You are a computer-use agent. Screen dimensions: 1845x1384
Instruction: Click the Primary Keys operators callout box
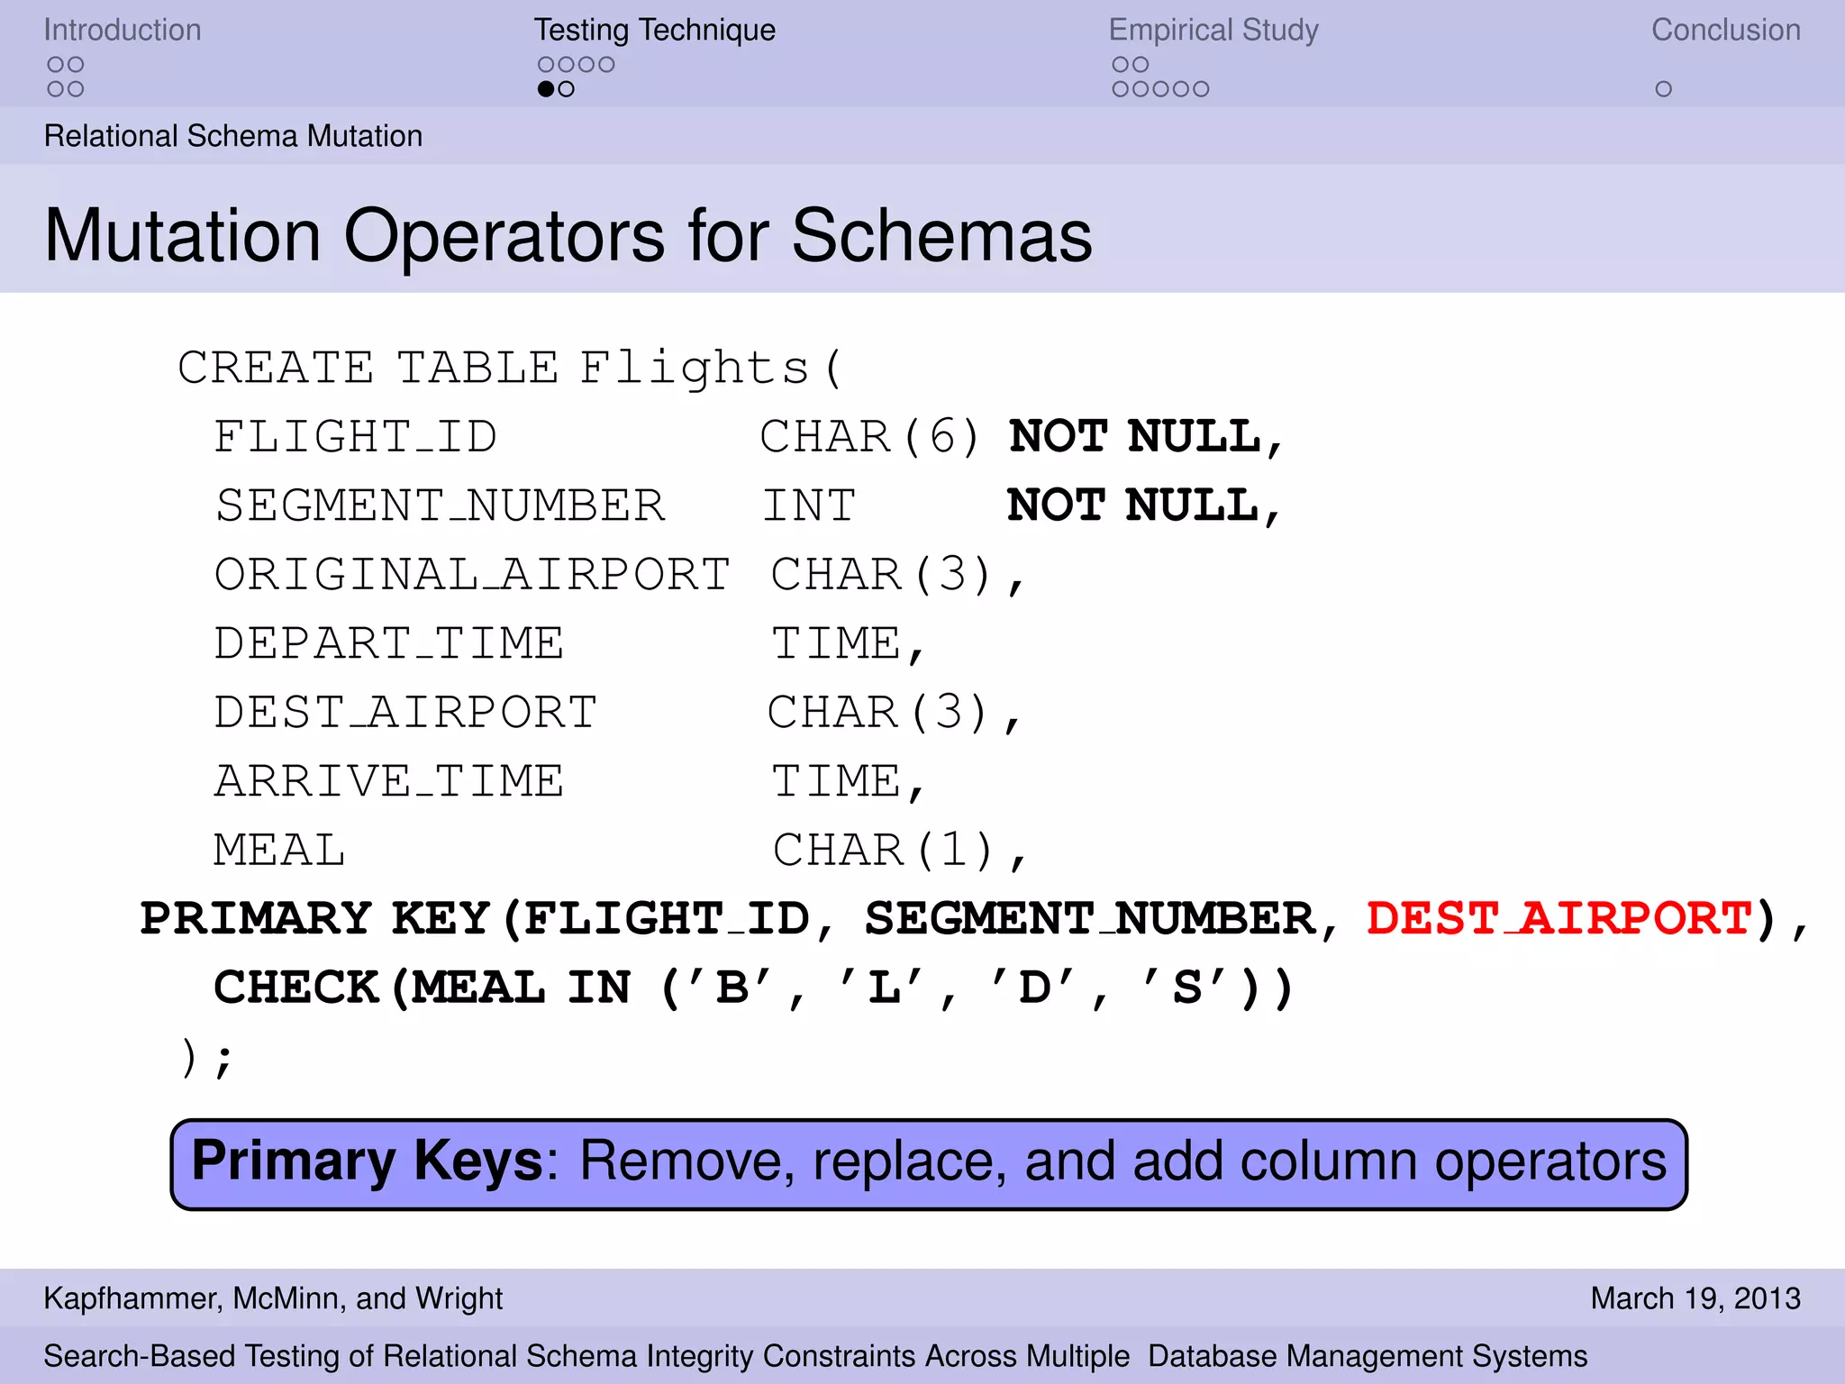tap(929, 1164)
